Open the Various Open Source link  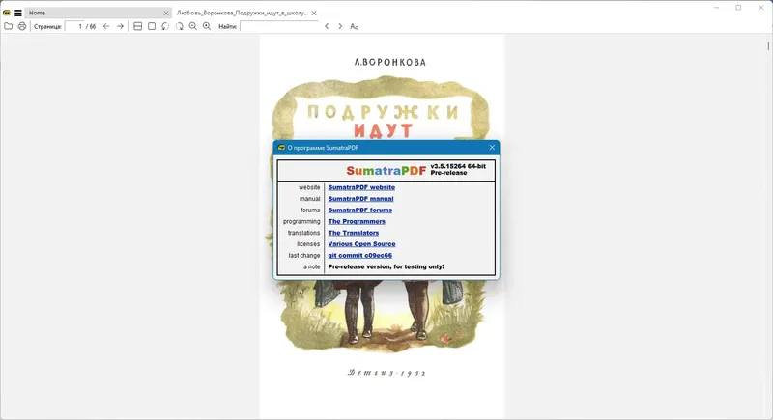(x=361, y=244)
